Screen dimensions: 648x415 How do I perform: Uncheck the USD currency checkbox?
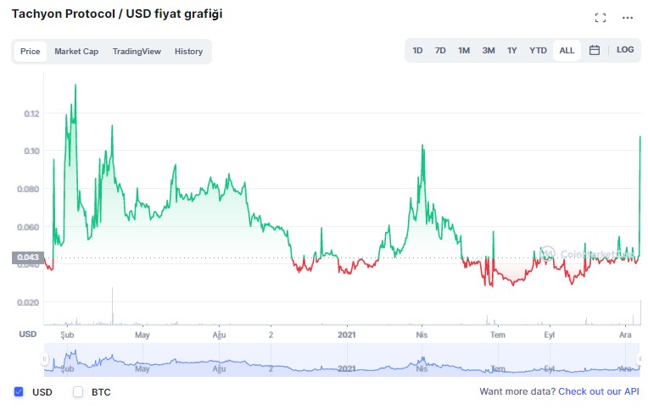[19, 391]
